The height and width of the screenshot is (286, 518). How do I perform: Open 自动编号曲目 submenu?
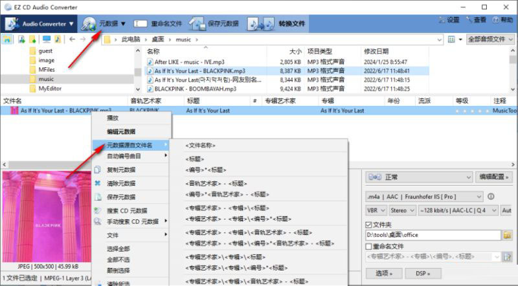point(131,156)
